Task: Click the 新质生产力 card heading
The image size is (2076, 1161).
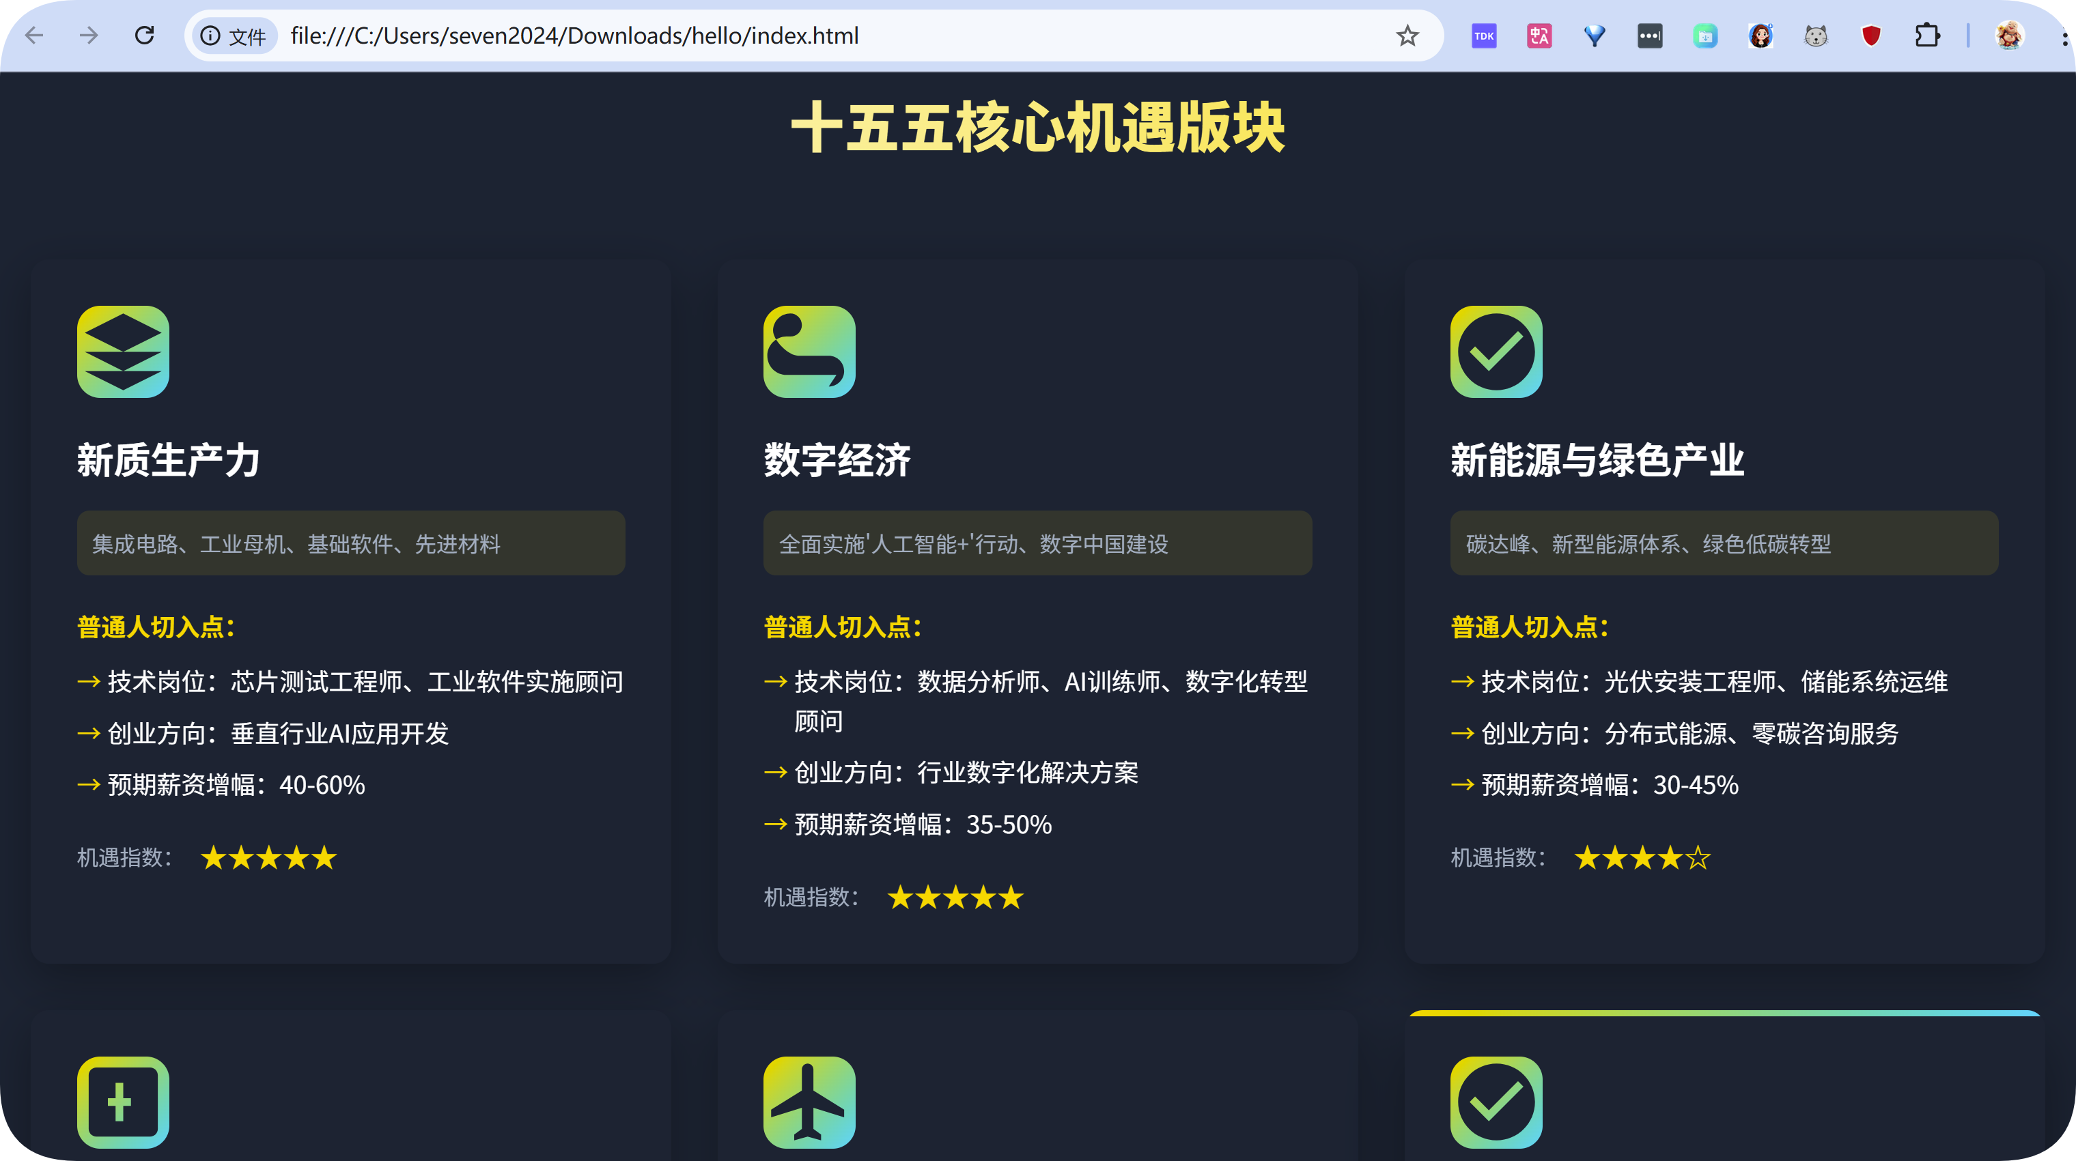Action: (x=169, y=460)
